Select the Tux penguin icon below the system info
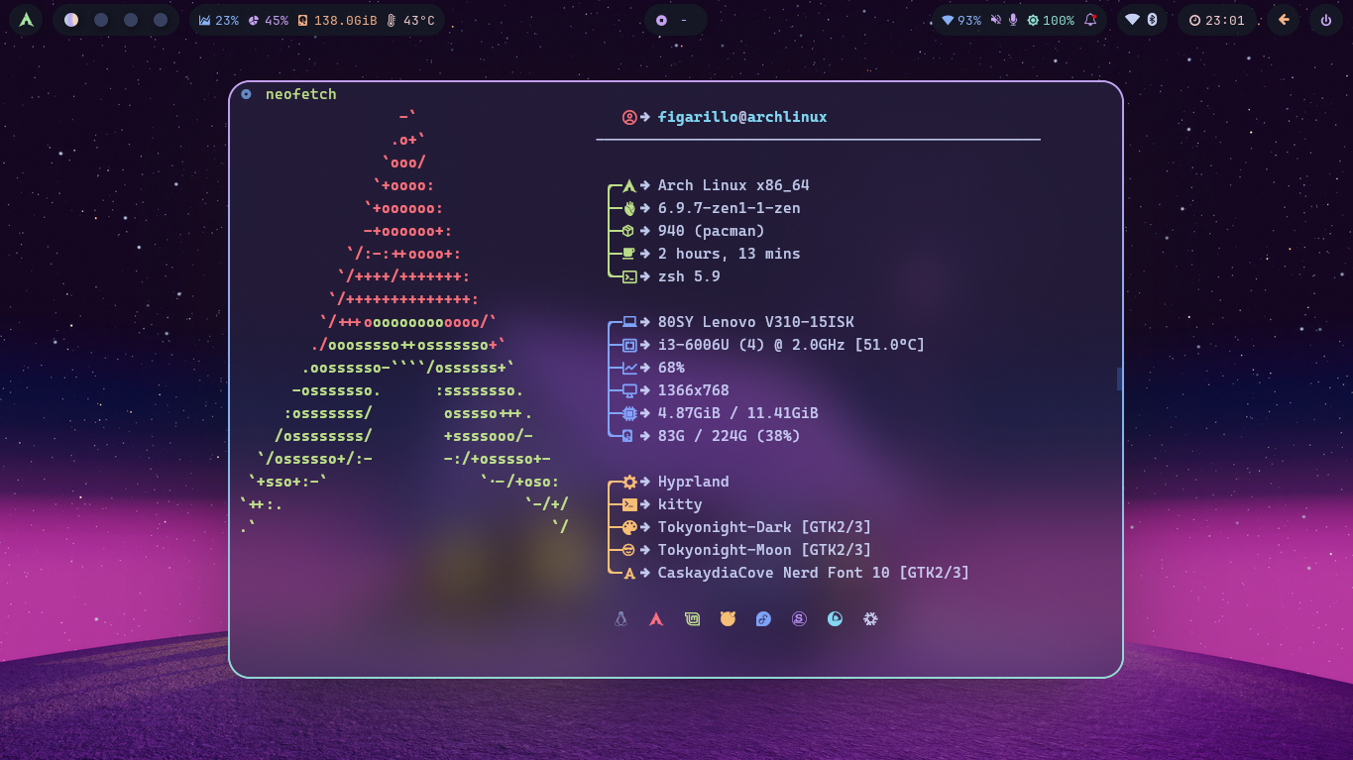Image resolution: width=1353 pixels, height=760 pixels. point(620,618)
